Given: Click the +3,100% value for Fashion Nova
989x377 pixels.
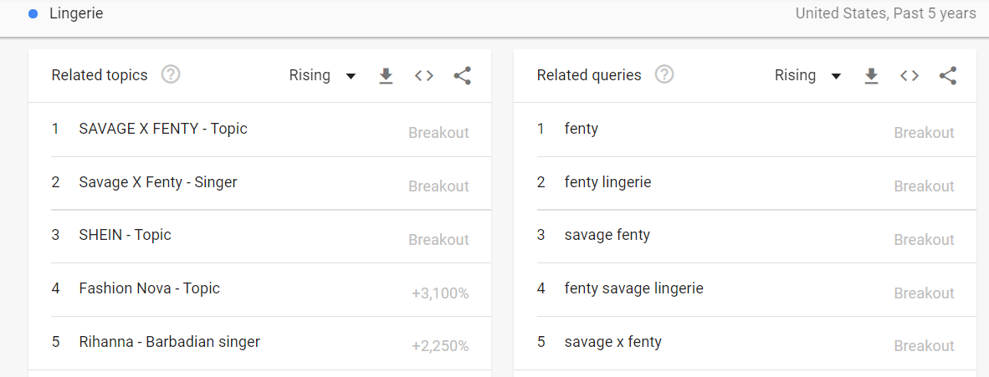Looking at the screenshot, I should click(x=440, y=293).
